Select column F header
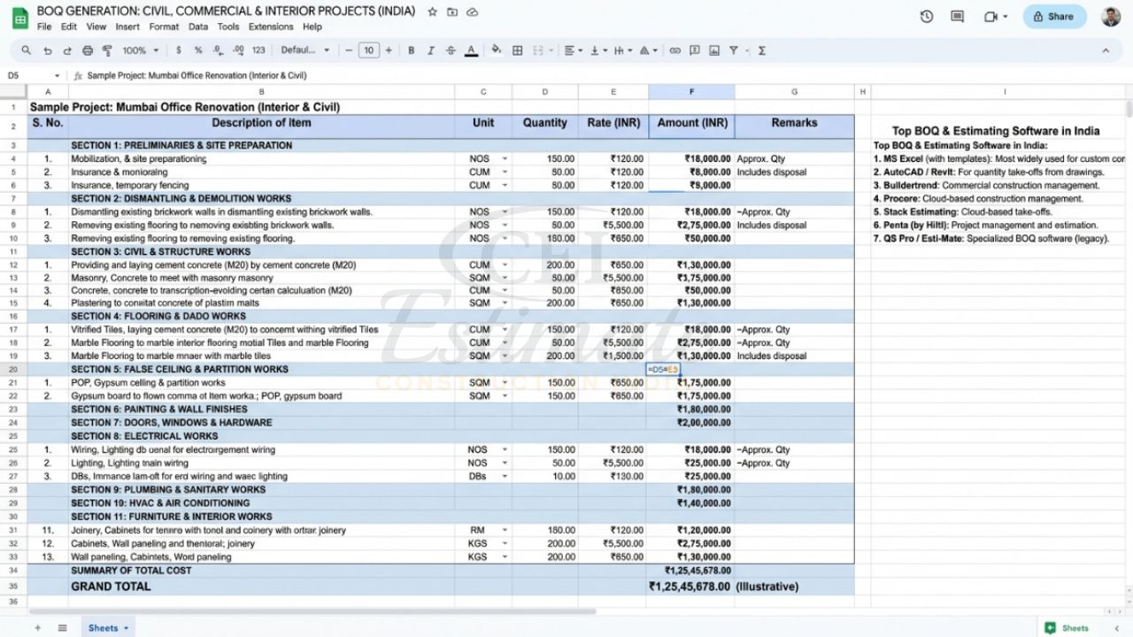 point(691,92)
